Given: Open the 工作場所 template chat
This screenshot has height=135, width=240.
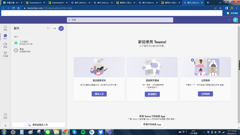Looking at the screenshot, I should (x=38, y=43).
